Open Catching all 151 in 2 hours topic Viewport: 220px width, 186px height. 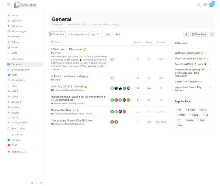click(67, 87)
